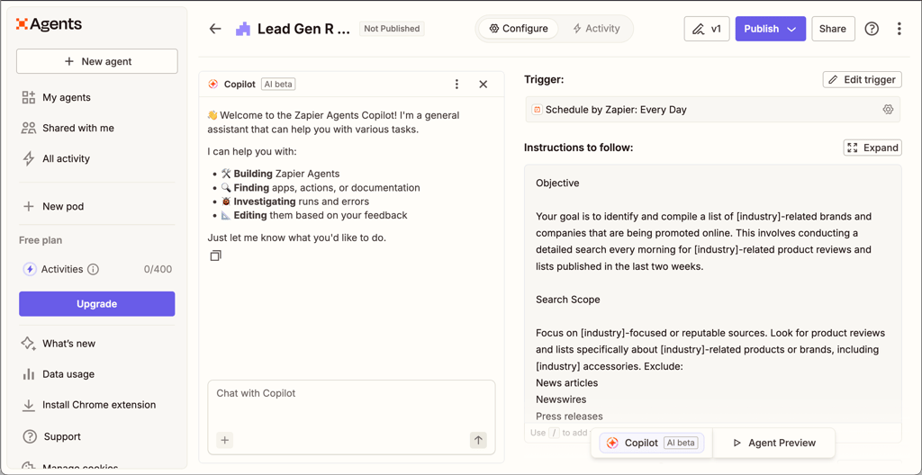The image size is (922, 475).
Task: Click inside the instructions text area
Action: pyautogui.click(x=713, y=294)
